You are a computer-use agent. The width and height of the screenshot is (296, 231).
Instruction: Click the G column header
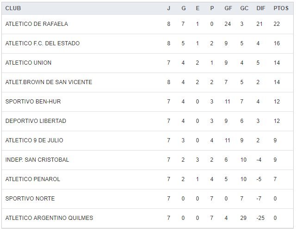click(183, 8)
